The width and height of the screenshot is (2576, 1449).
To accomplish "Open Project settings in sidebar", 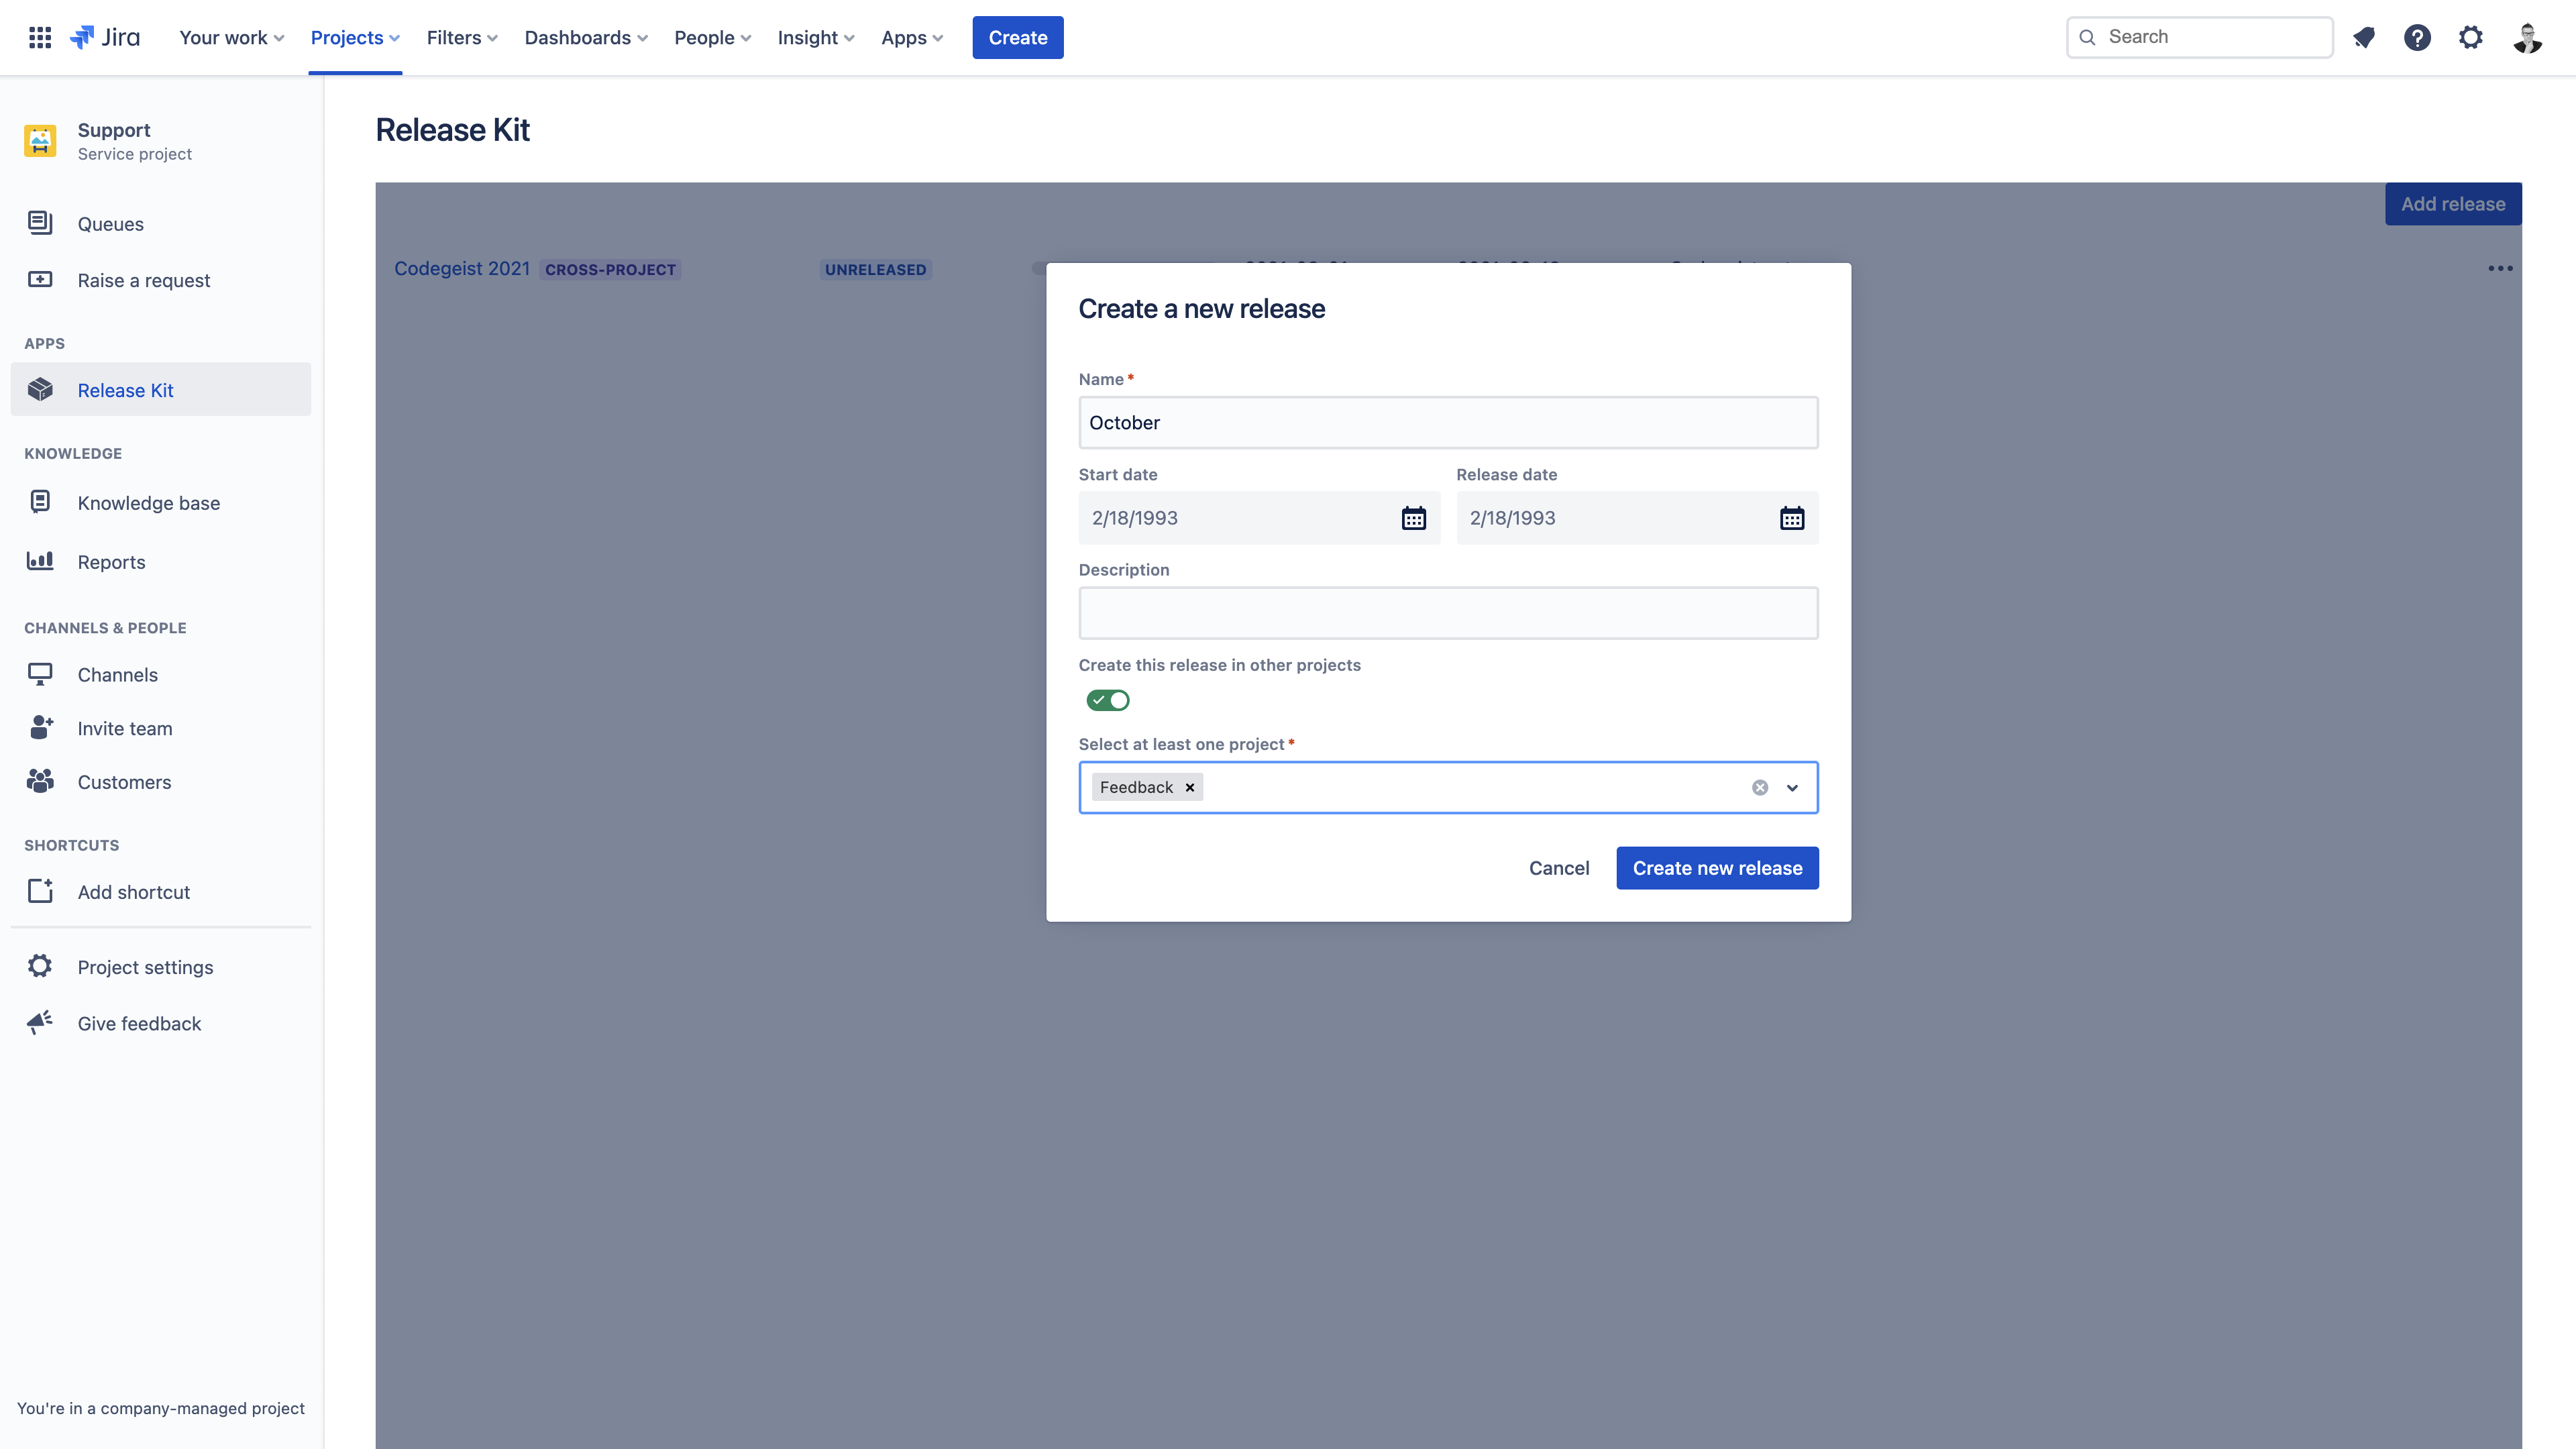I will point(145,967).
